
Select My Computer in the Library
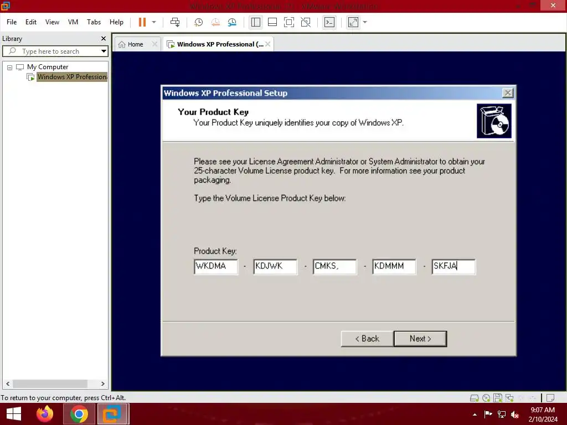[x=48, y=67]
